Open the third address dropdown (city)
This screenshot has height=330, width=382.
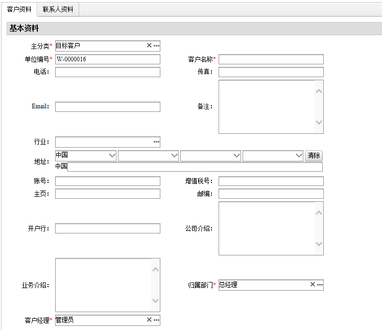click(210, 155)
